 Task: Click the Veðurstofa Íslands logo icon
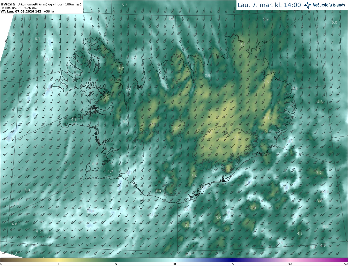308,5
